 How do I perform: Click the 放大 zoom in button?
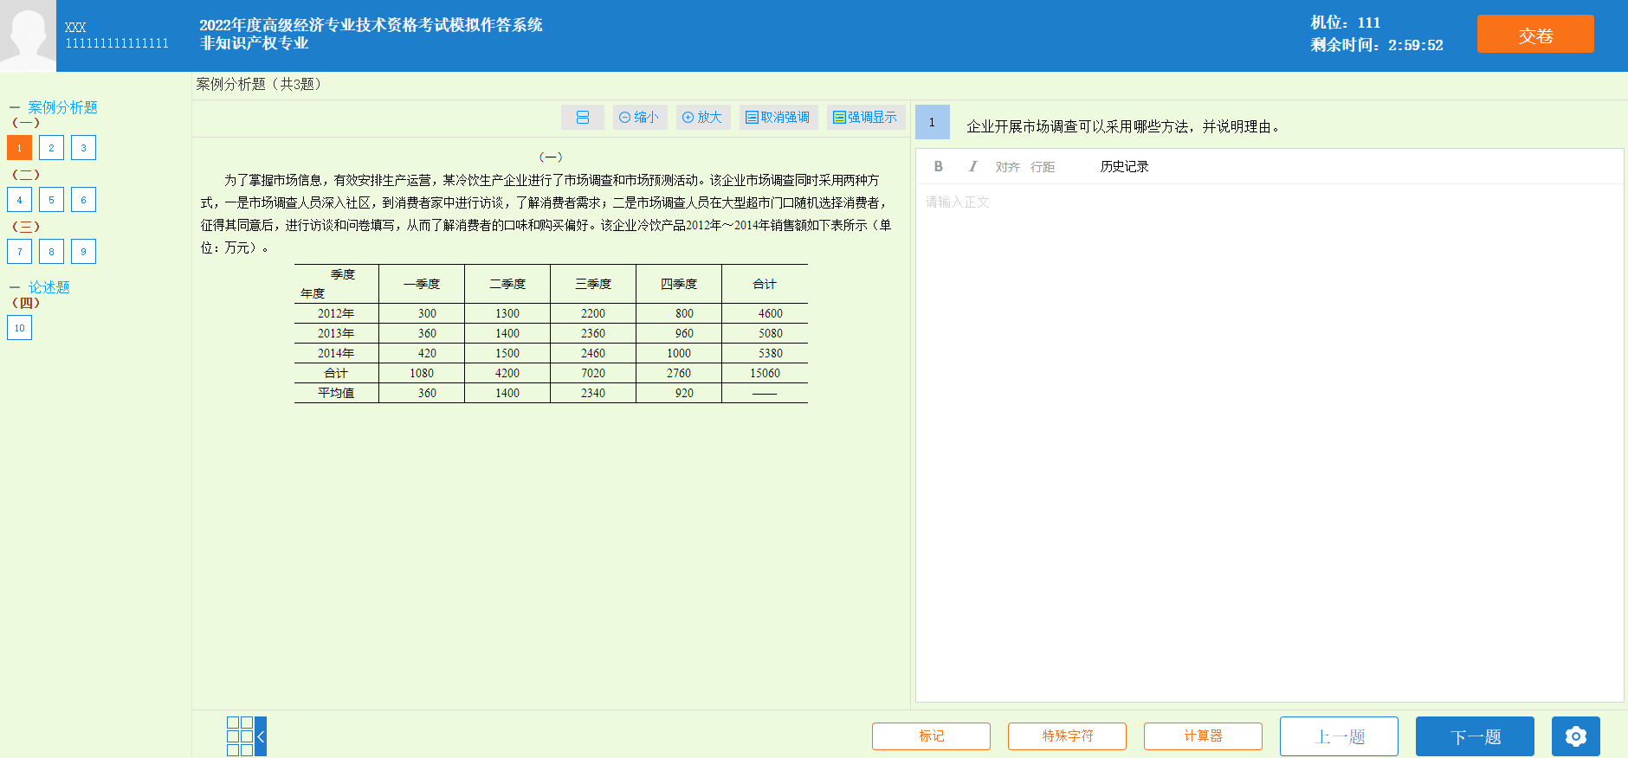click(702, 118)
